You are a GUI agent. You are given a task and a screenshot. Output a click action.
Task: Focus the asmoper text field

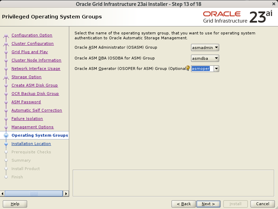click(202, 69)
